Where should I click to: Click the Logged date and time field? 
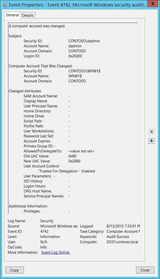[123, 226]
